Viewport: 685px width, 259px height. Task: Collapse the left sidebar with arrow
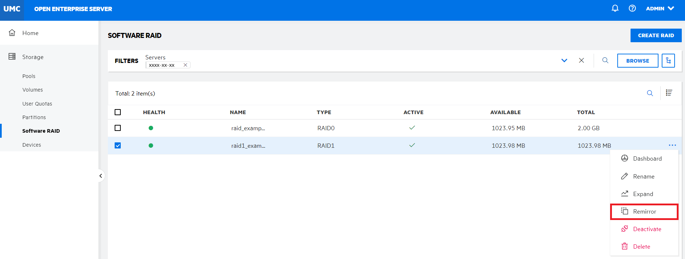(x=101, y=176)
